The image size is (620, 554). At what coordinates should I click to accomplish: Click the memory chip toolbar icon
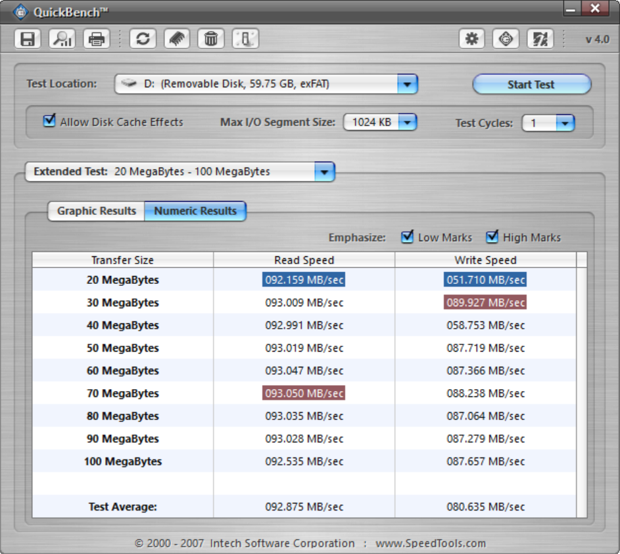coord(176,39)
